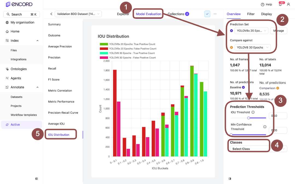Screen dimensions: 295x184
Task: Toggle YOLOV8x 20 Epochs True Positive legend
Action: (x=128, y=44)
